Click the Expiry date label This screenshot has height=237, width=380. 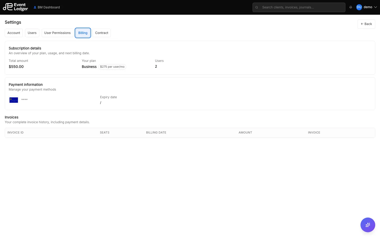pyautogui.click(x=108, y=97)
